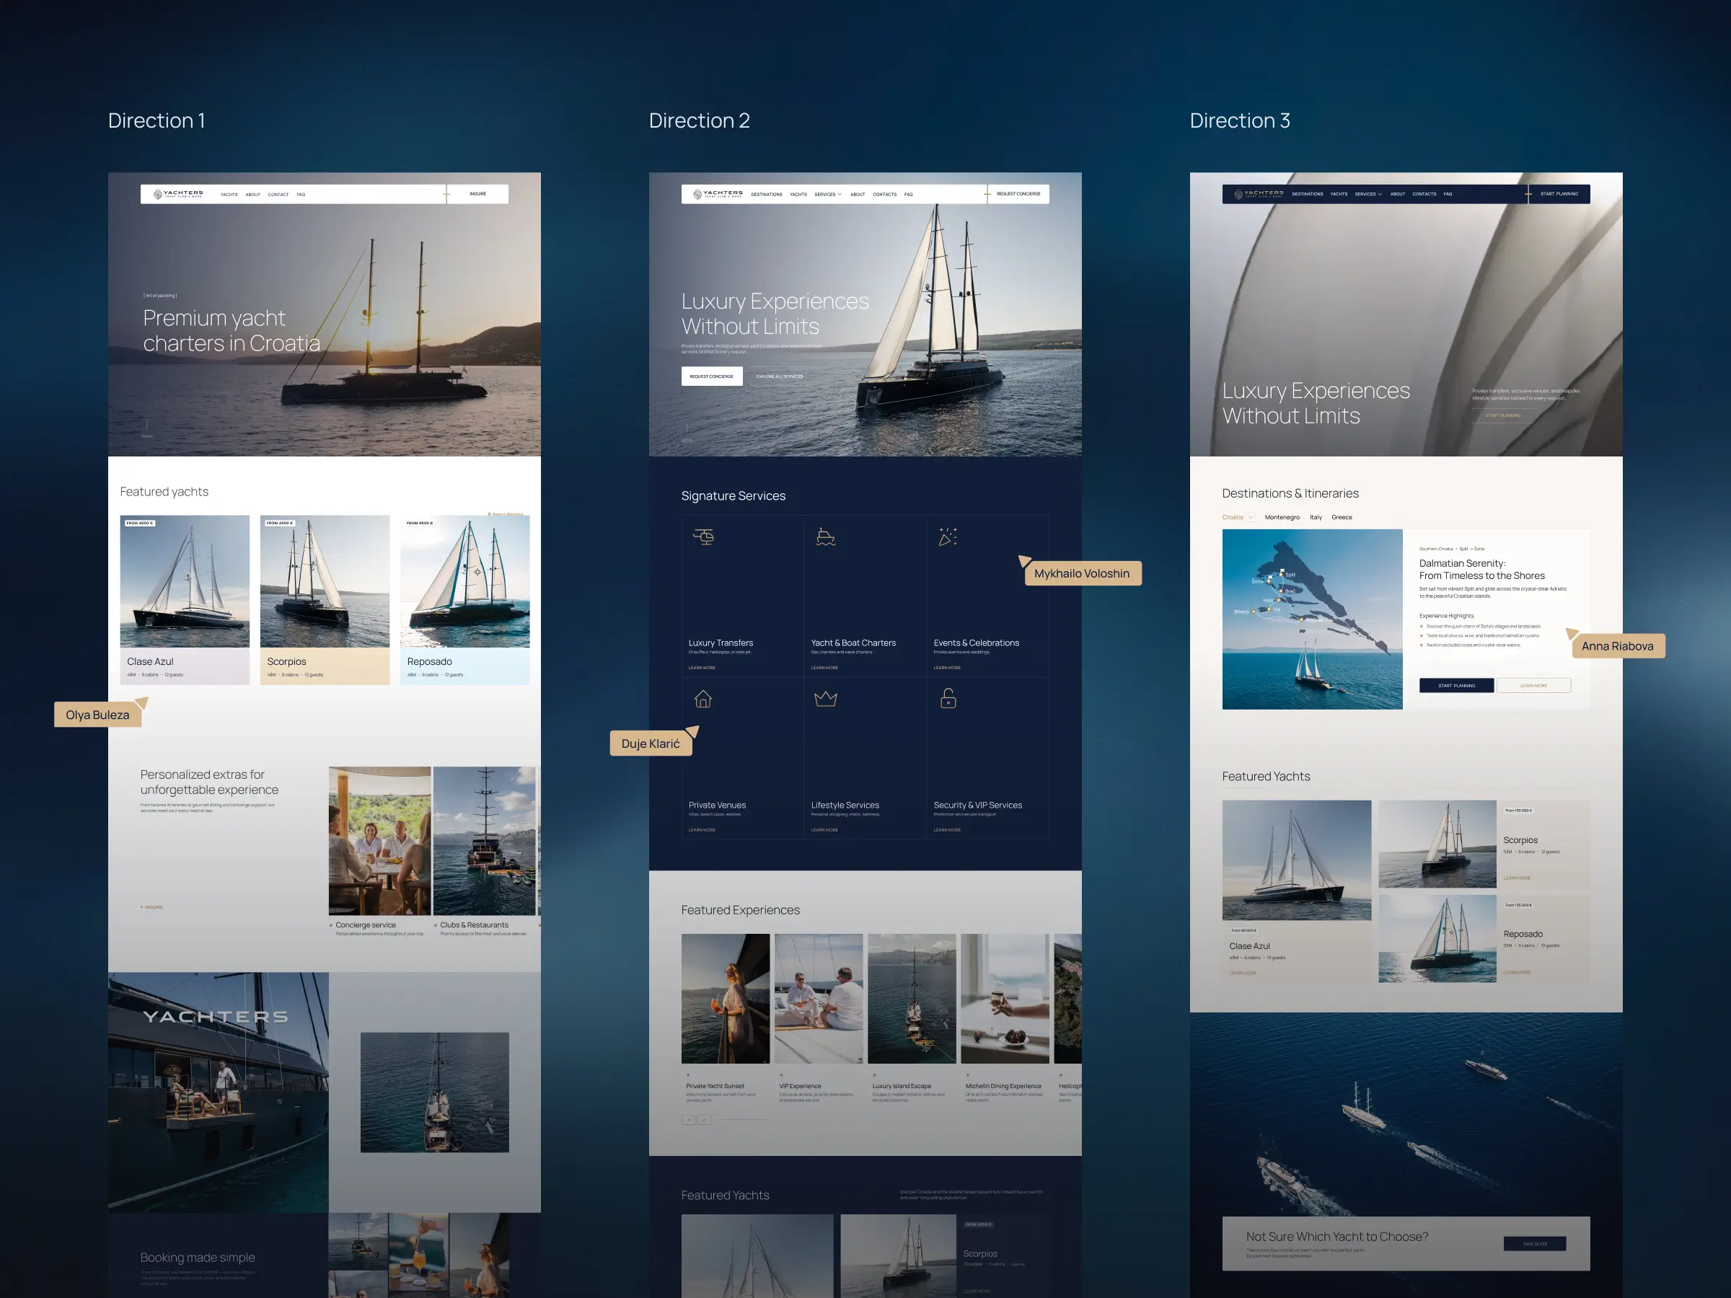This screenshot has width=1731, height=1298.
Task: Click the Direction 3 heading
Action: tap(1241, 120)
